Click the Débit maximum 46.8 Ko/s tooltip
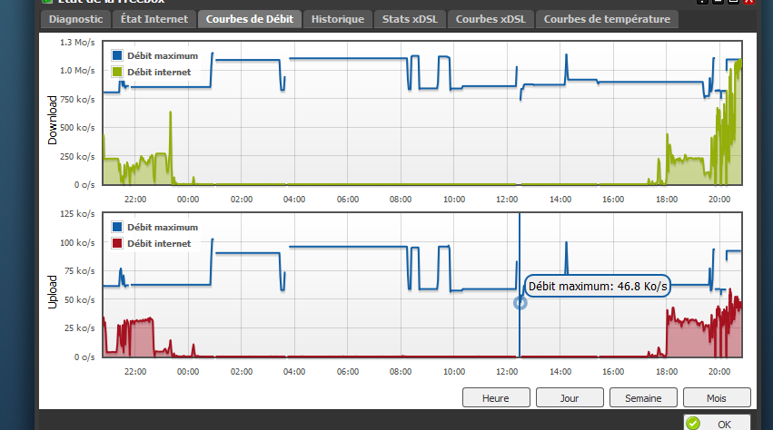 [598, 286]
